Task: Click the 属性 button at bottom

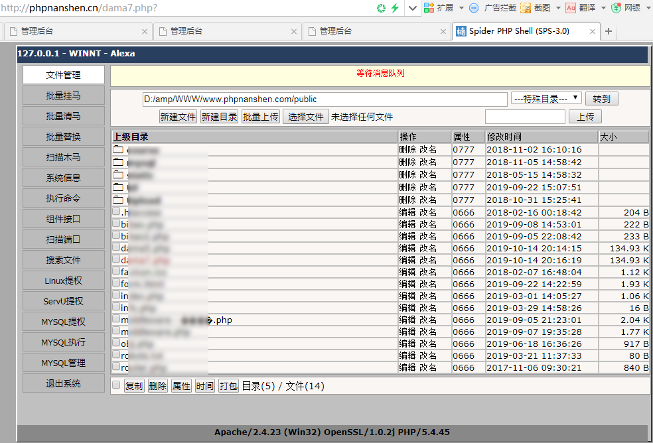Action: [181, 386]
